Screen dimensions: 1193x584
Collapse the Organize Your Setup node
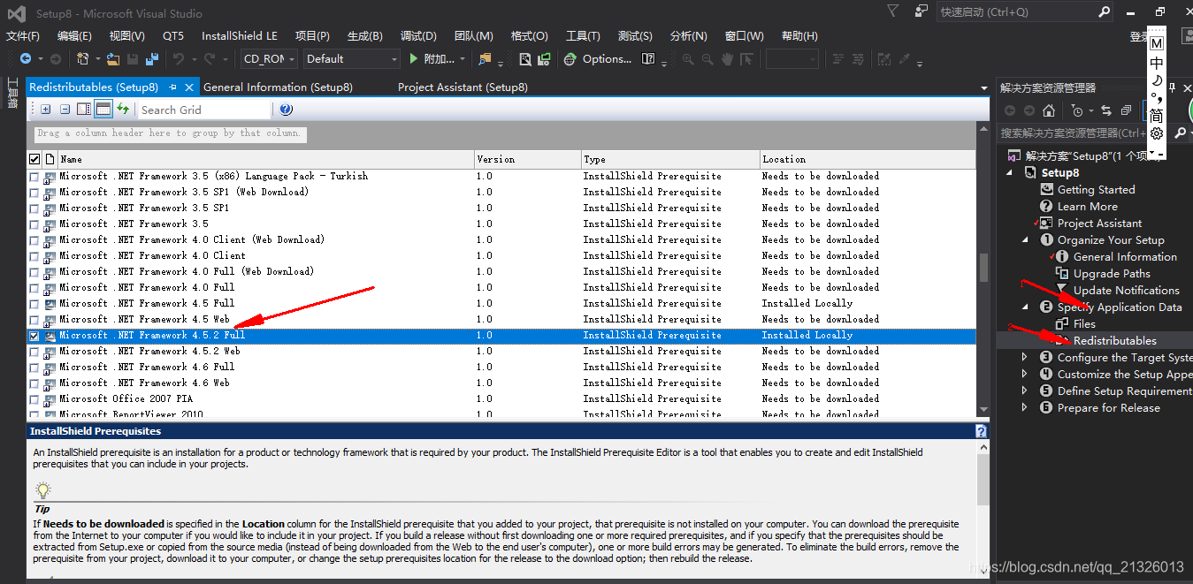click(x=1026, y=240)
